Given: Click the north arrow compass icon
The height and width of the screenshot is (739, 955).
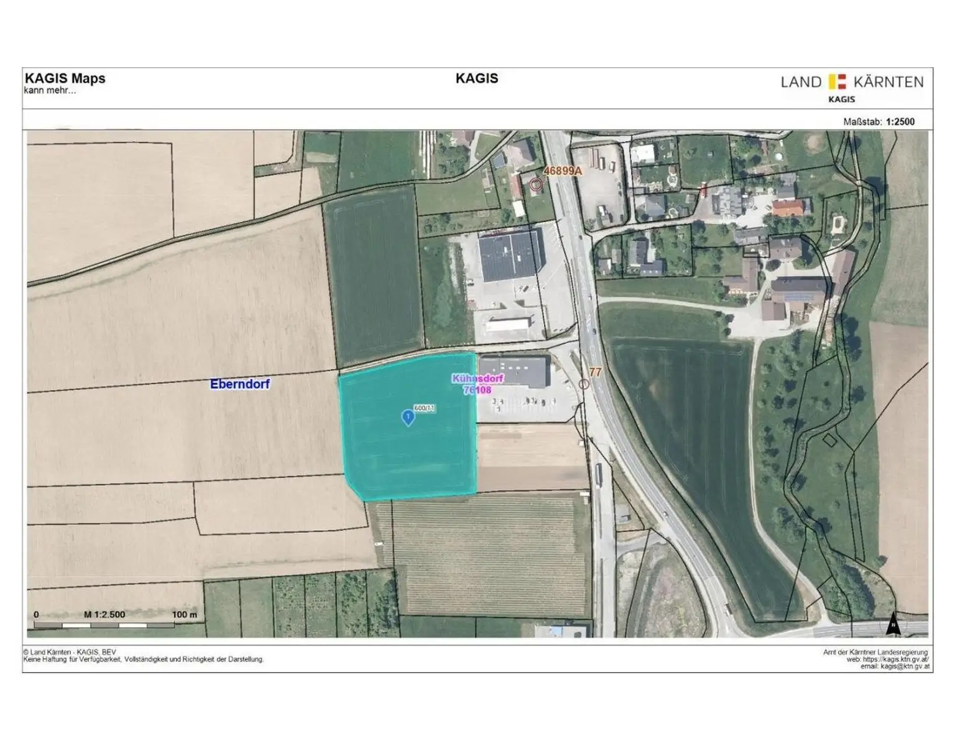Looking at the screenshot, I should click(x=893, y=623).
